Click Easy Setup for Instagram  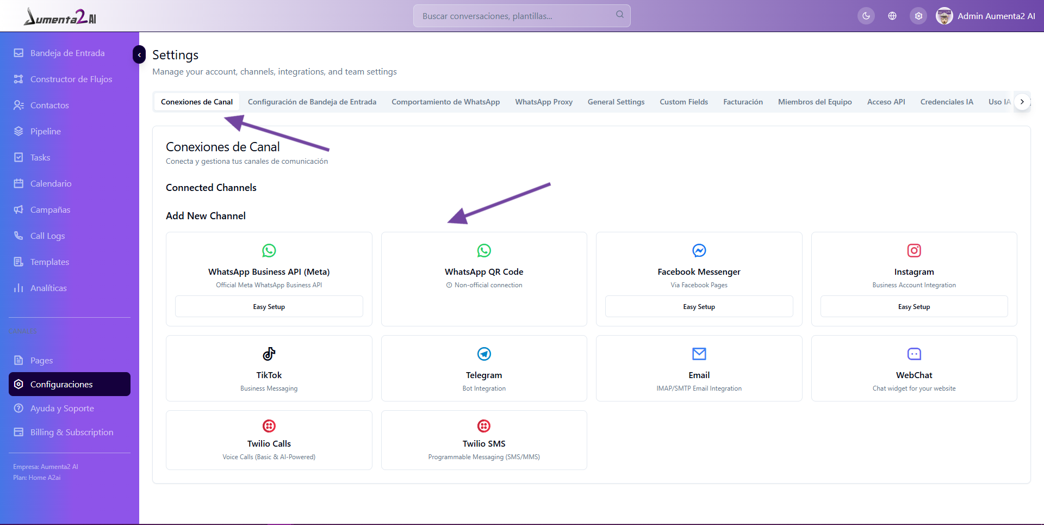point(914,306)
